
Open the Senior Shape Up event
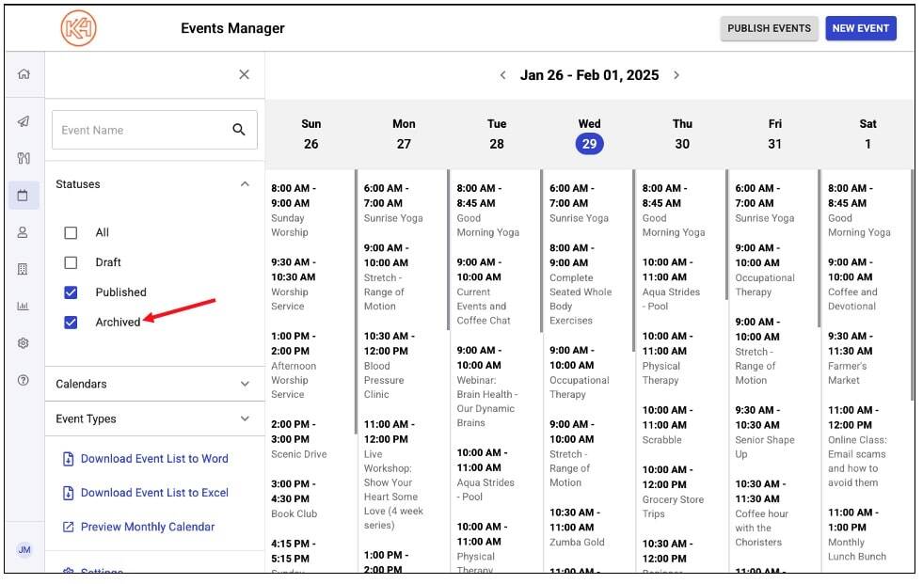[x=764, y=433]
